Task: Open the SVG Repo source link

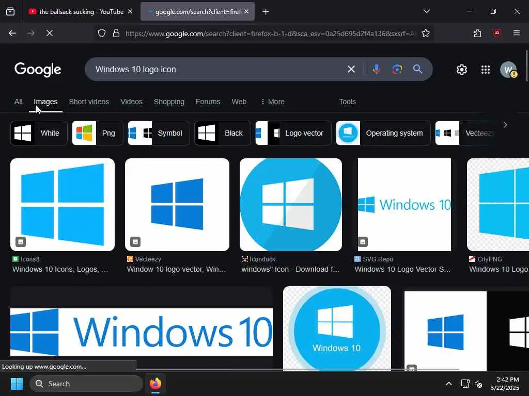Action: tap(374, 259)
